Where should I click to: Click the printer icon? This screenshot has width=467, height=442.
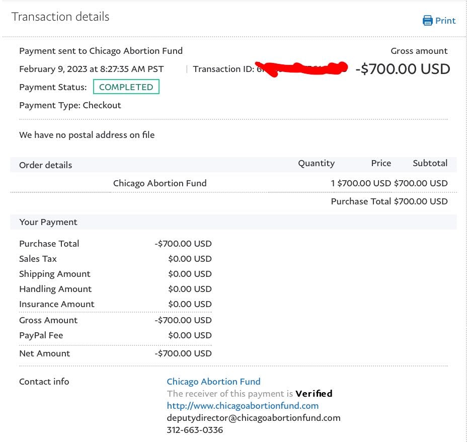click(428, 21)
